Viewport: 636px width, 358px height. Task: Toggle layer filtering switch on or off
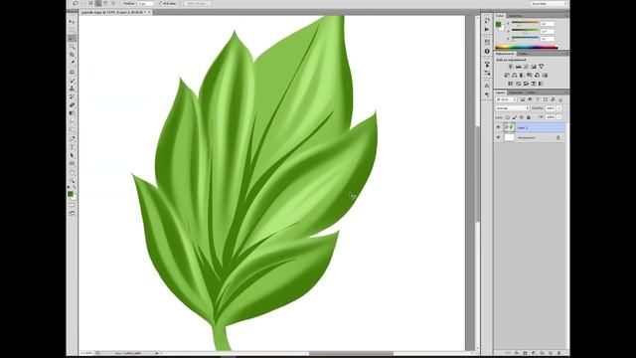(x=560, y=99)
